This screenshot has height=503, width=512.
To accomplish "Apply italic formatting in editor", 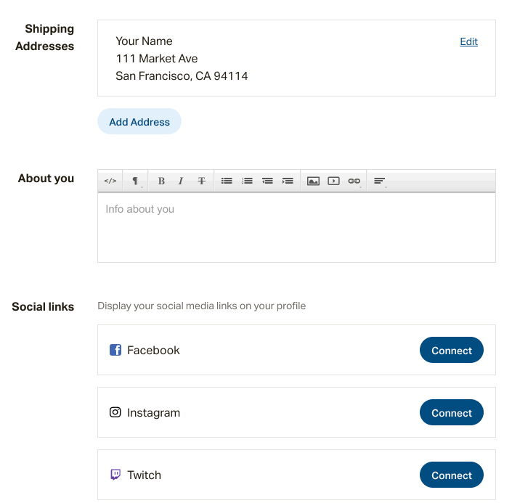I will pos(181,181).
